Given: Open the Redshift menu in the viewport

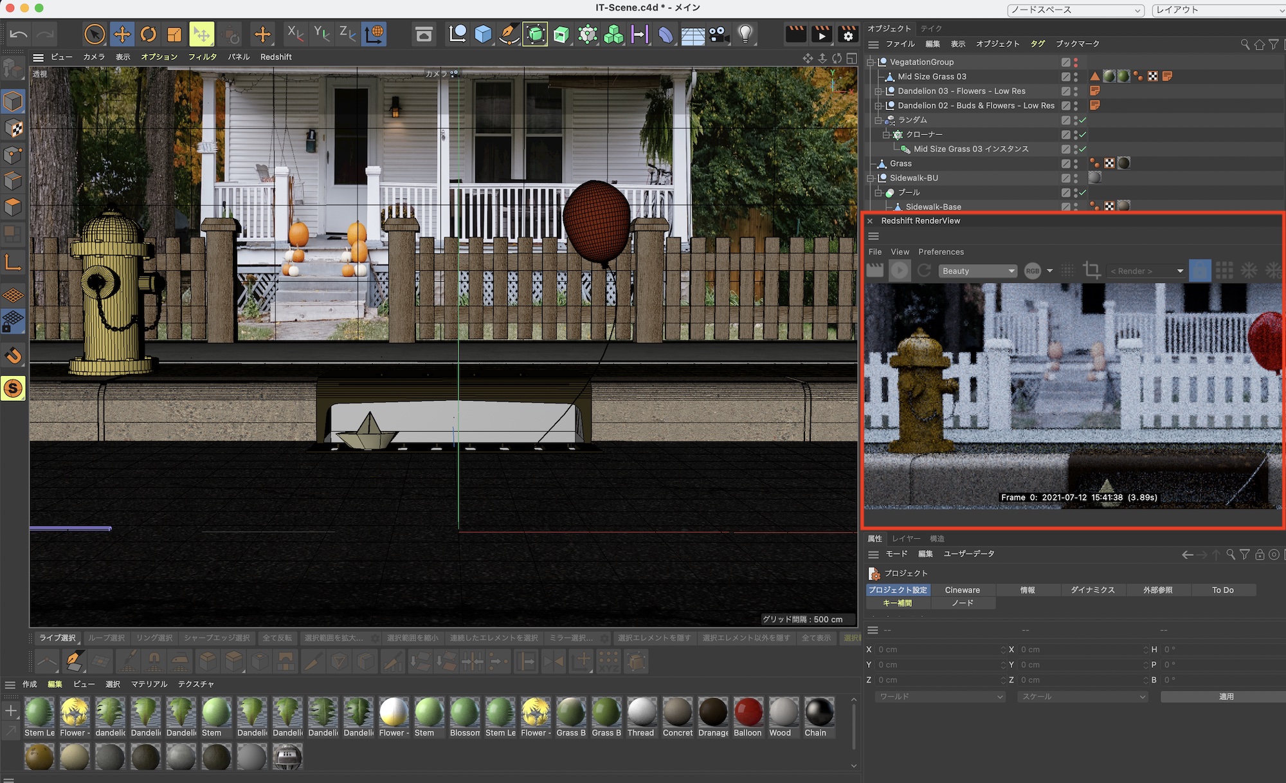Looking at the screenshot, I should click(276, 57).
